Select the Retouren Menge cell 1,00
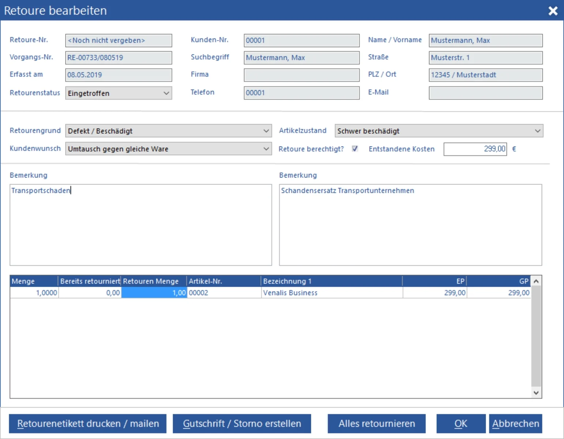Screen dimensions: 564x439 154,293
